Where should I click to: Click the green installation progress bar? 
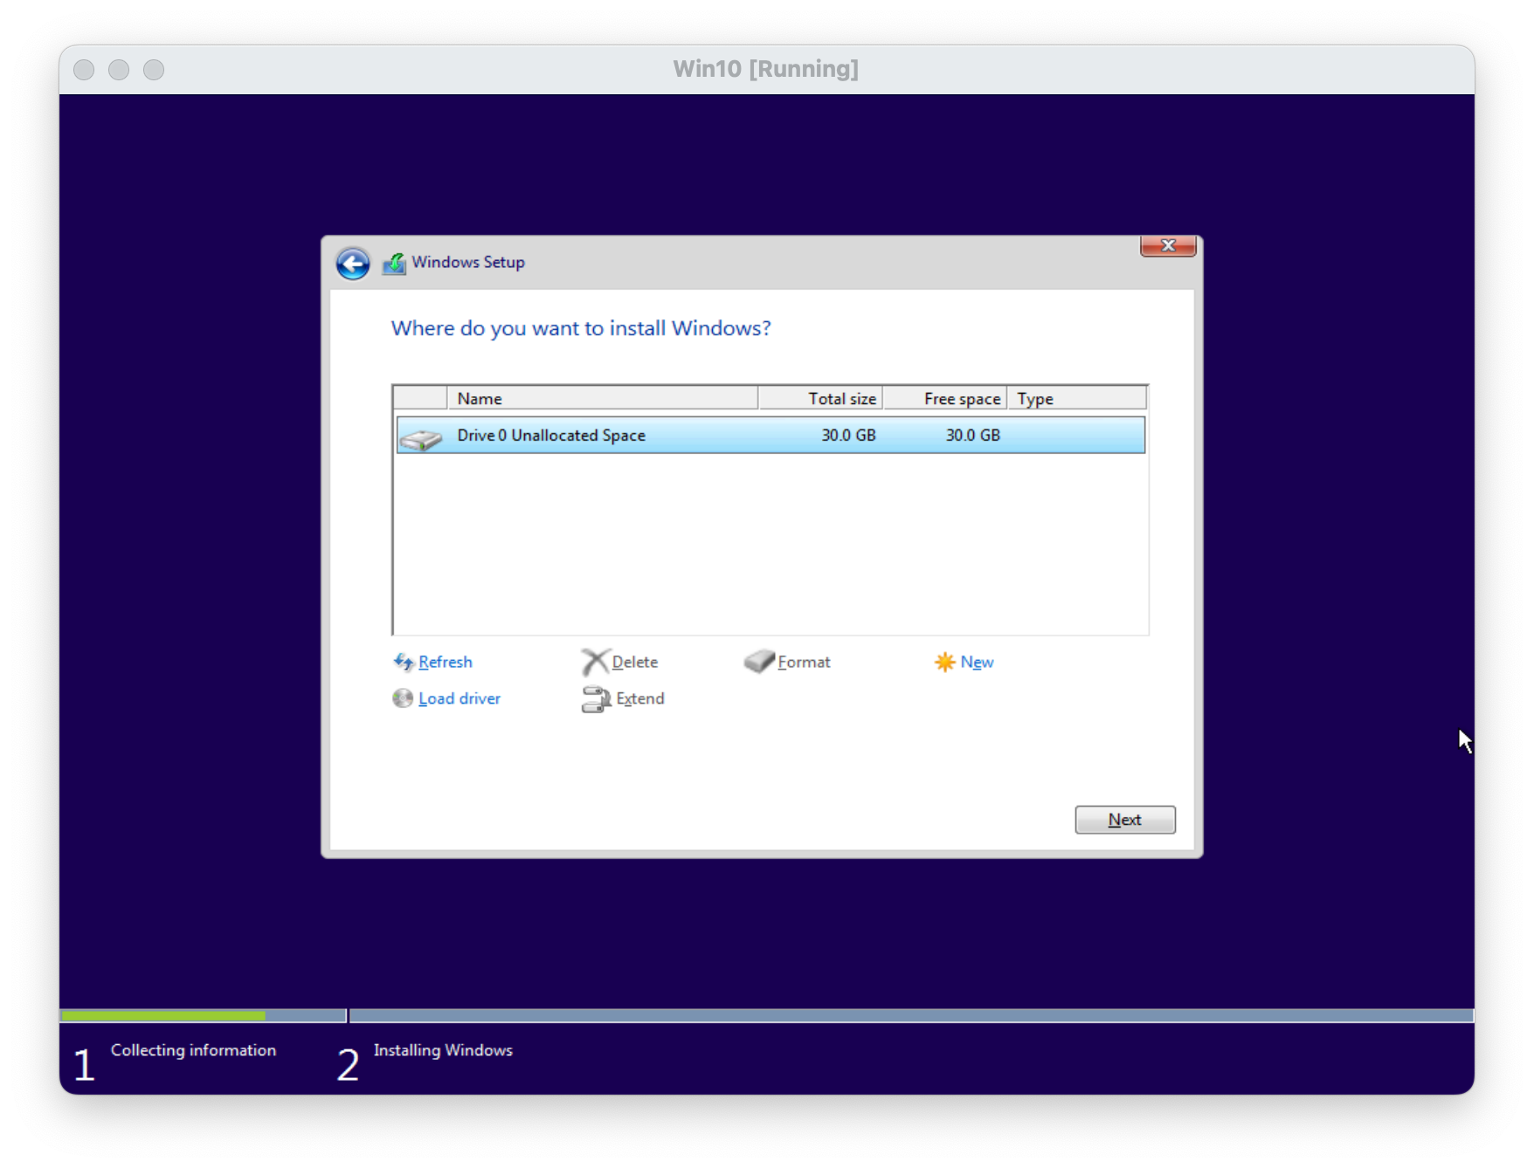[x=163, y=1016]
